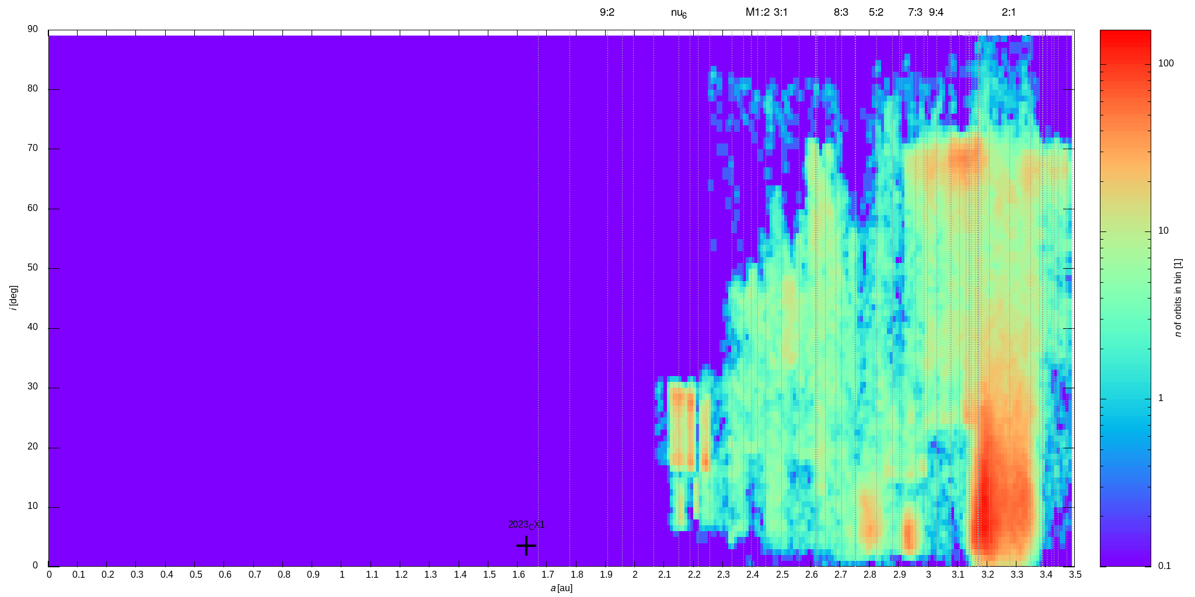Click the y-axis tick label '60'
Viewport: 1195px width, 597px height.
tap(32, 208)
